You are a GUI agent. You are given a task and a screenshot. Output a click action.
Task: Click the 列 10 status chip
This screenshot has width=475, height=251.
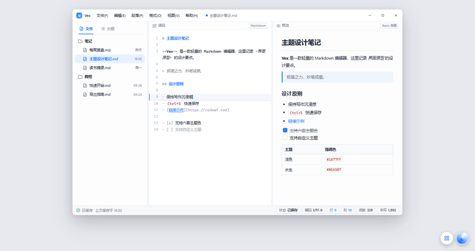pos(348,210)
